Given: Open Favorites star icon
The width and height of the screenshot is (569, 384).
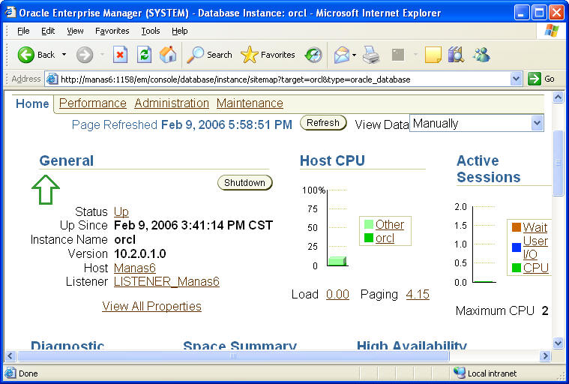Looking at the screenshot, I should [x=250, y=55].
